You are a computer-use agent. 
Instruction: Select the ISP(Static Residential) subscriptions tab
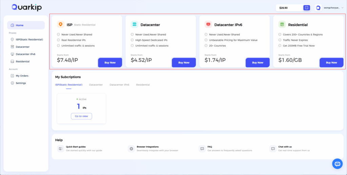point(68,85)
